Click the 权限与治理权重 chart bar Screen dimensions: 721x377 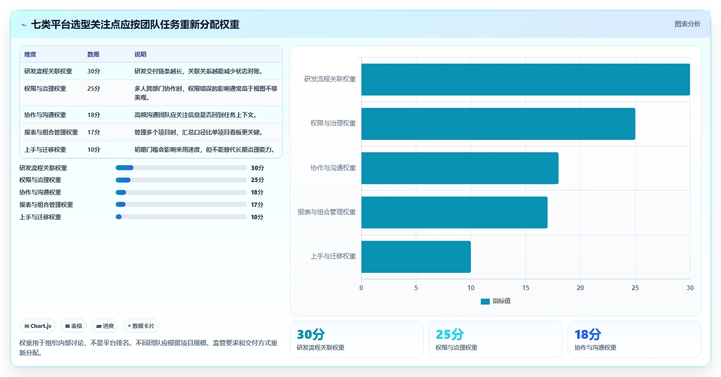click(x=498, y=124)
